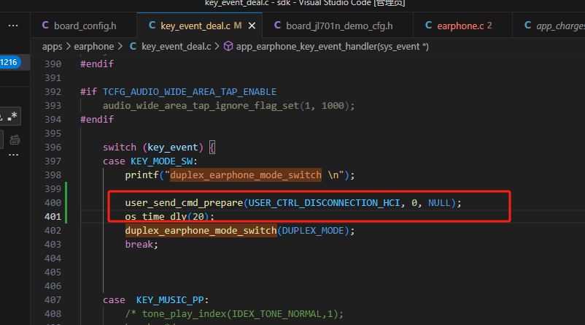The image size is (585, 325).
Task: Click the tone_play_index comment line
Action: pos(234,314)
